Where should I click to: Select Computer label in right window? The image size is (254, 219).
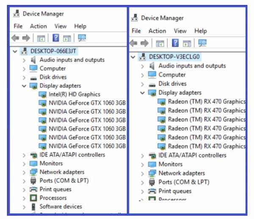click(172, 75)
